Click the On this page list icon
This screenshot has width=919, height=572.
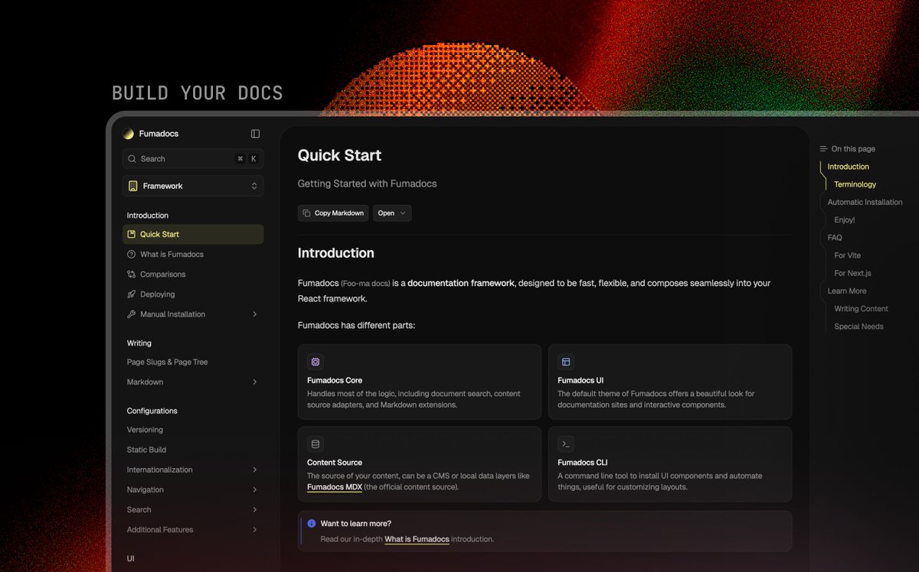(x=823, y=149)
